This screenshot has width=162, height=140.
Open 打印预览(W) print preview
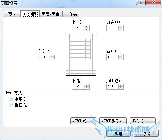(113, 121)
